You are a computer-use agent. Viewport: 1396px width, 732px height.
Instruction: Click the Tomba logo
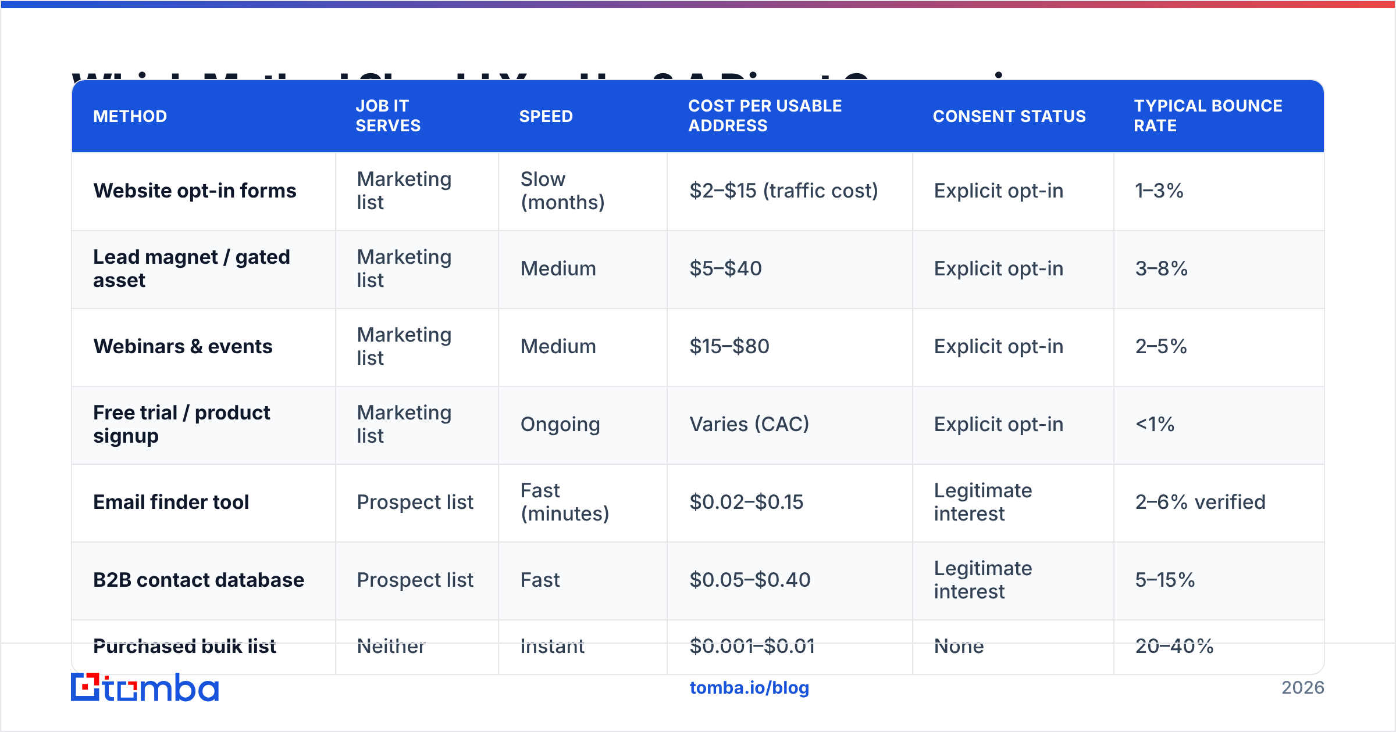(x=145, y=687)
